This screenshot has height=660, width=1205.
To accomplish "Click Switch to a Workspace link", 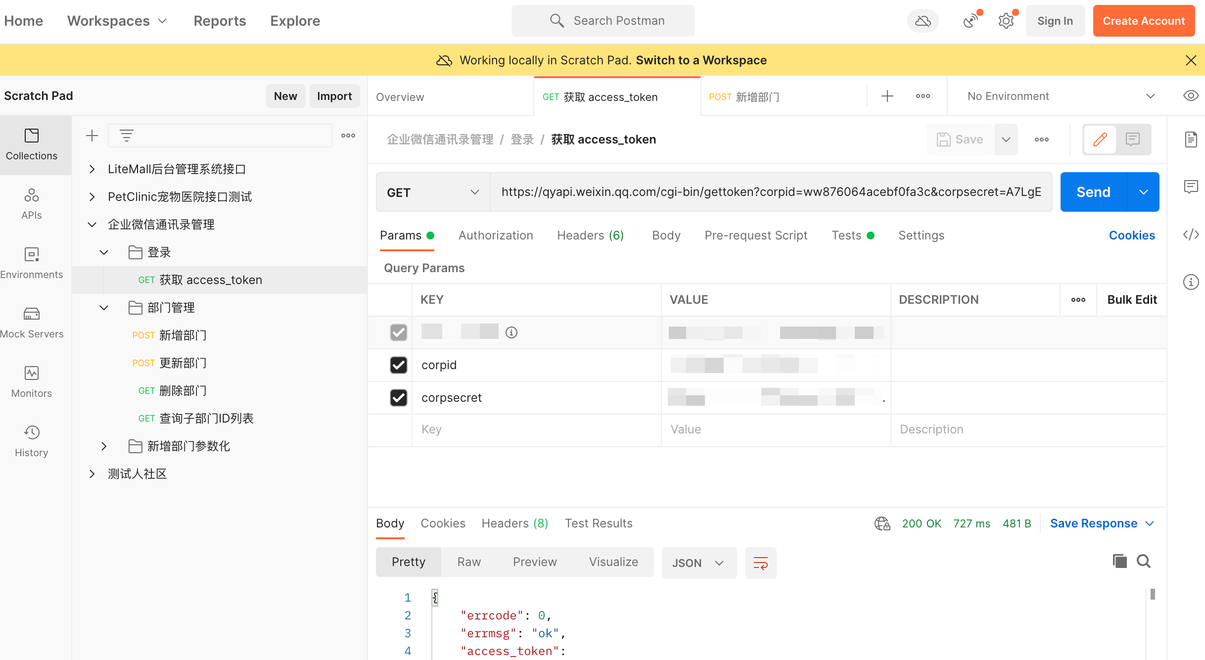I will pos(701,60).
